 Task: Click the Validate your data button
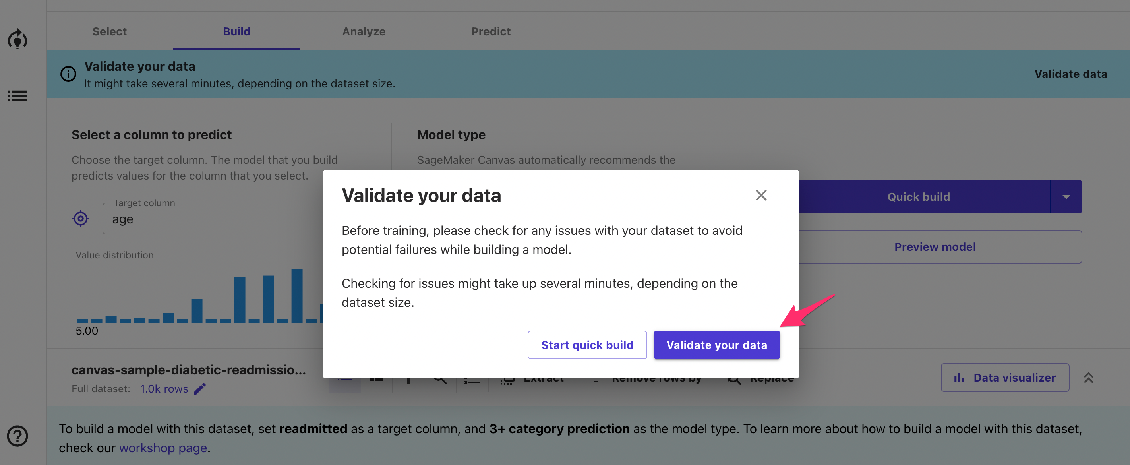point(717,345)
